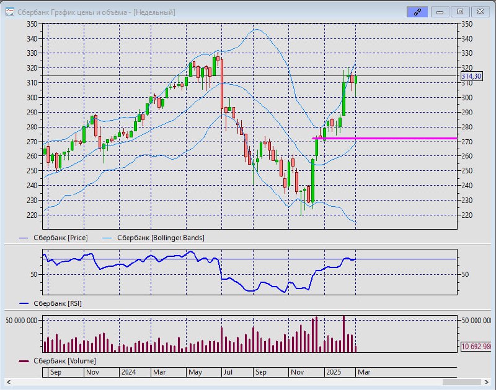Click the Sep label at time axis start
Viewport: 496px width, 390px height.
click(x=56, y=372)
